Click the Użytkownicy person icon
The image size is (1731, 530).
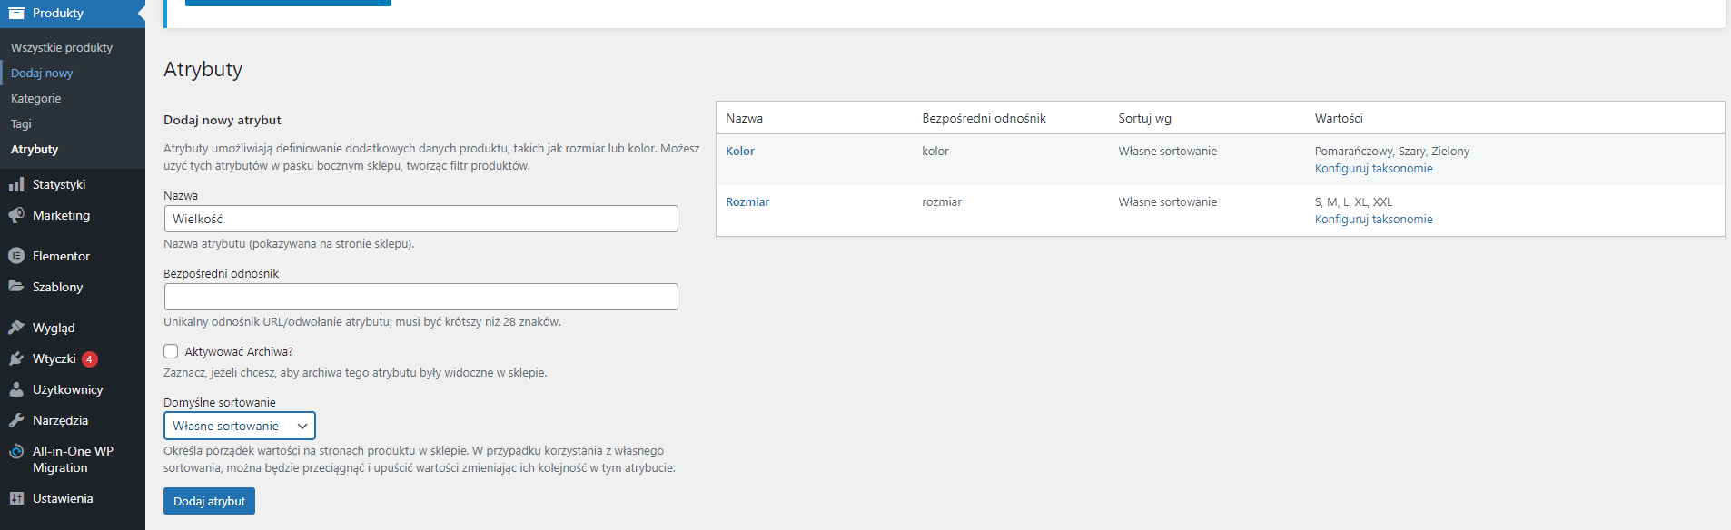[16, 389]
